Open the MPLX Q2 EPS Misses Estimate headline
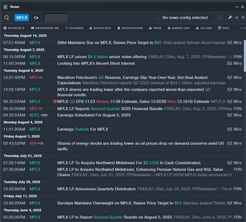The height and width of the screenshot is (222, 246). (133, 102)
